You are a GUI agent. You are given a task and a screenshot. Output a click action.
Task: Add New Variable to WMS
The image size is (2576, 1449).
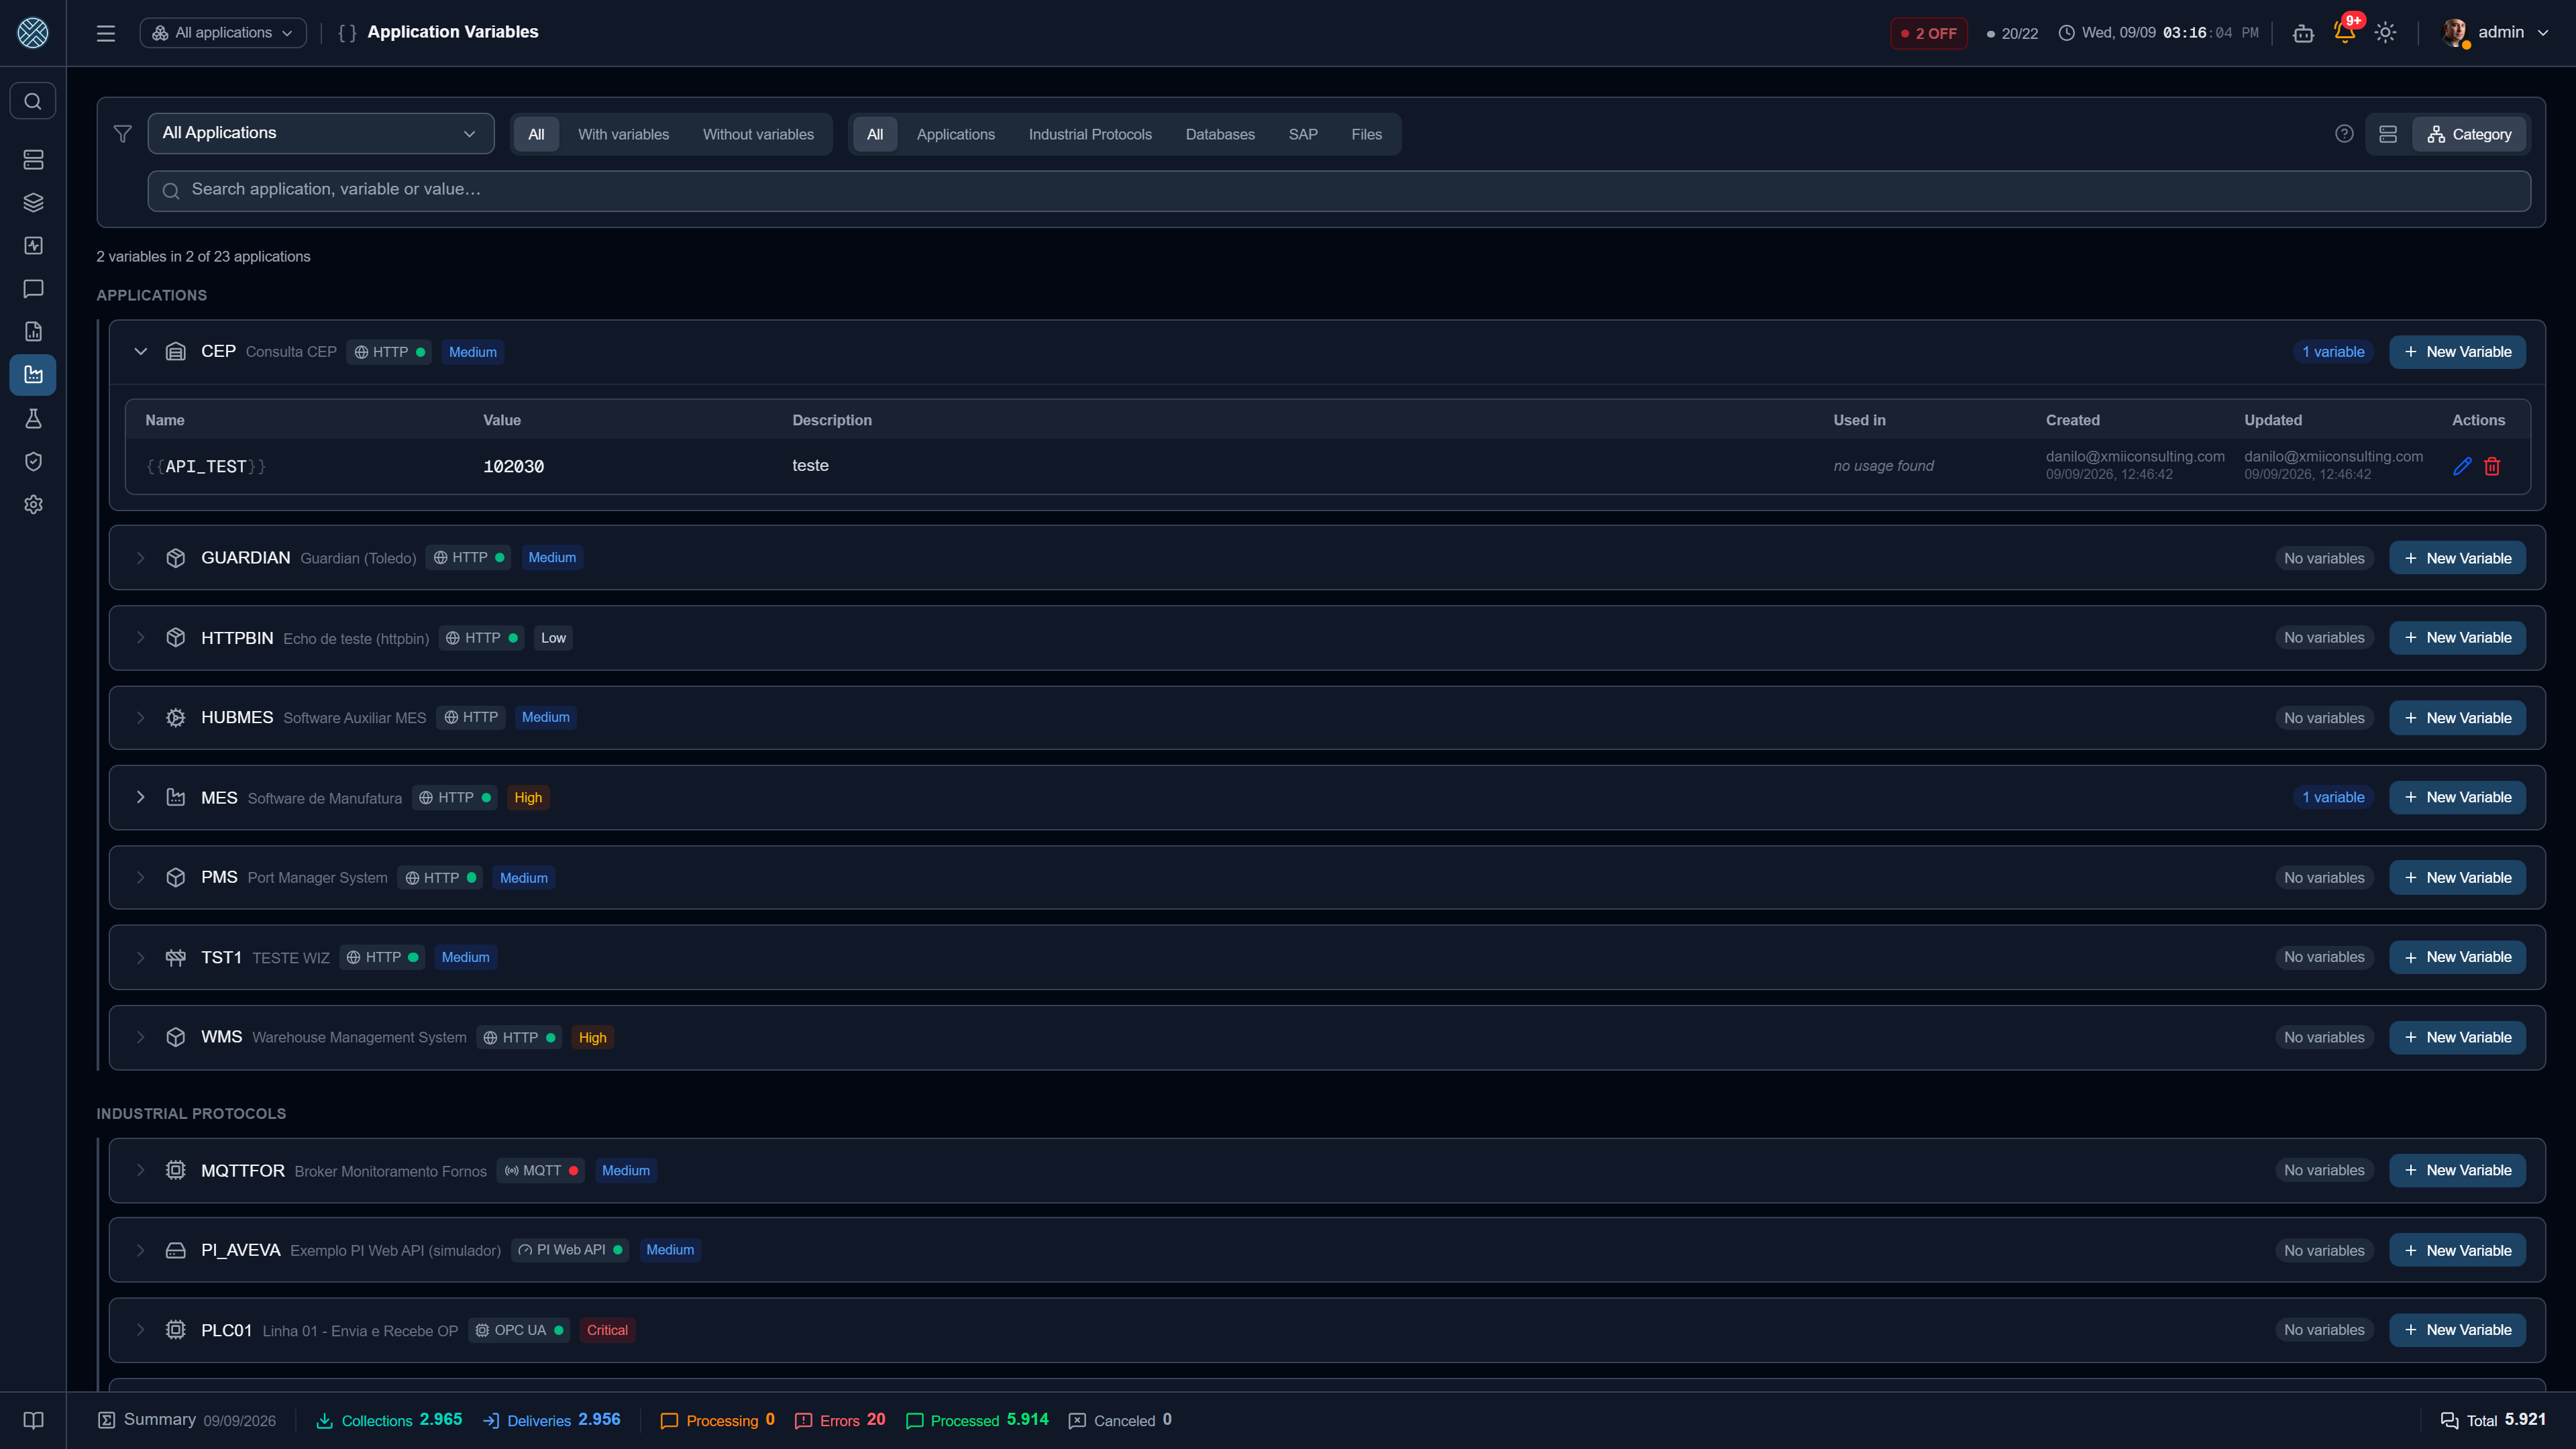point(2457,1038)
